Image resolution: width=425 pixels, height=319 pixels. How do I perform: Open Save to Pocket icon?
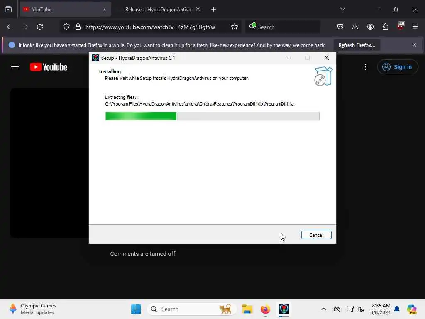(340, 27)
